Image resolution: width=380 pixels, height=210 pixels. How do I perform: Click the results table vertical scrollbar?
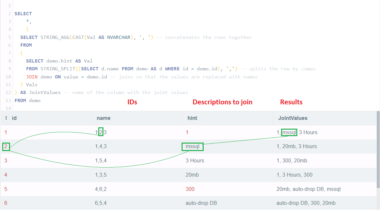coord(378,149)
